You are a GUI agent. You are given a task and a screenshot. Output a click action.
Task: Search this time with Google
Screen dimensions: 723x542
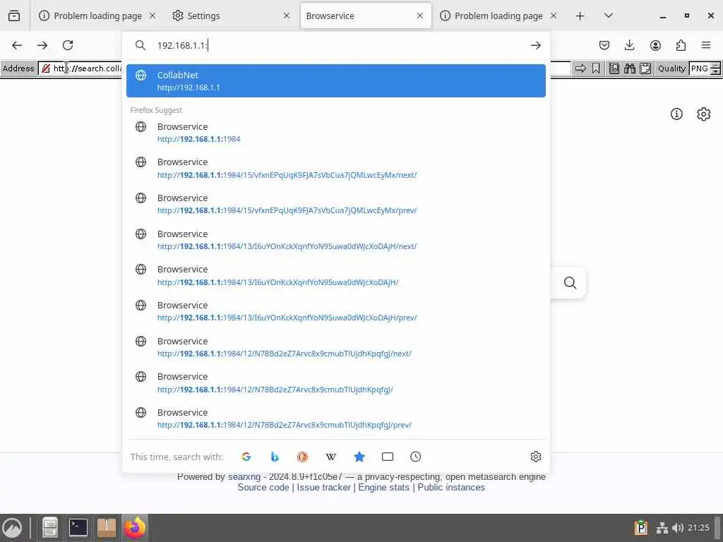point(246,457)
